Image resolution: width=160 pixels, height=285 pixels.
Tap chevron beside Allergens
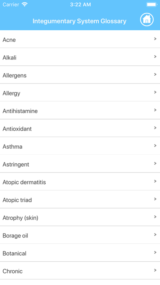[x=155, y=75]
